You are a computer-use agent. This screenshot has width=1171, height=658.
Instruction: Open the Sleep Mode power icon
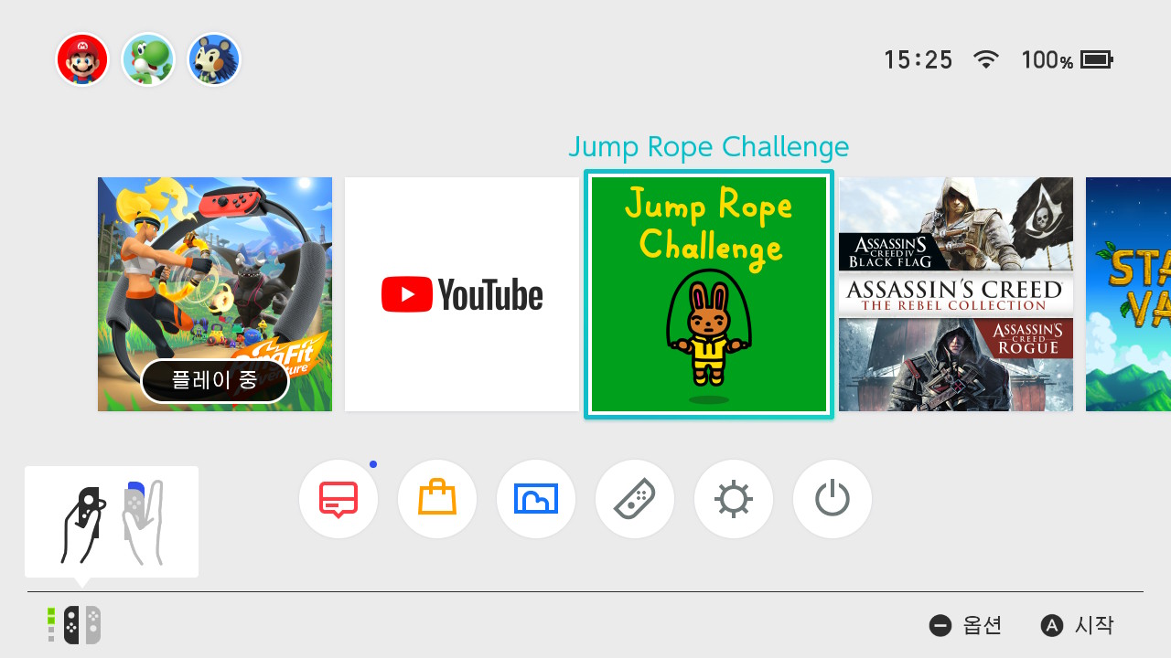point(833,499)
